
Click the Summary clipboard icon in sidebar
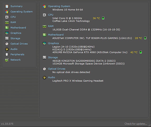(x=7, y=6)
